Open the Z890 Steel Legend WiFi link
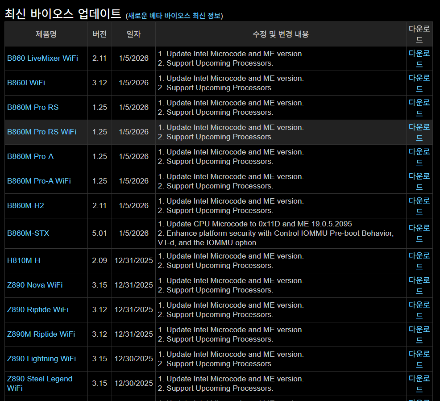The image size is (440, 401). click(40, 383)
